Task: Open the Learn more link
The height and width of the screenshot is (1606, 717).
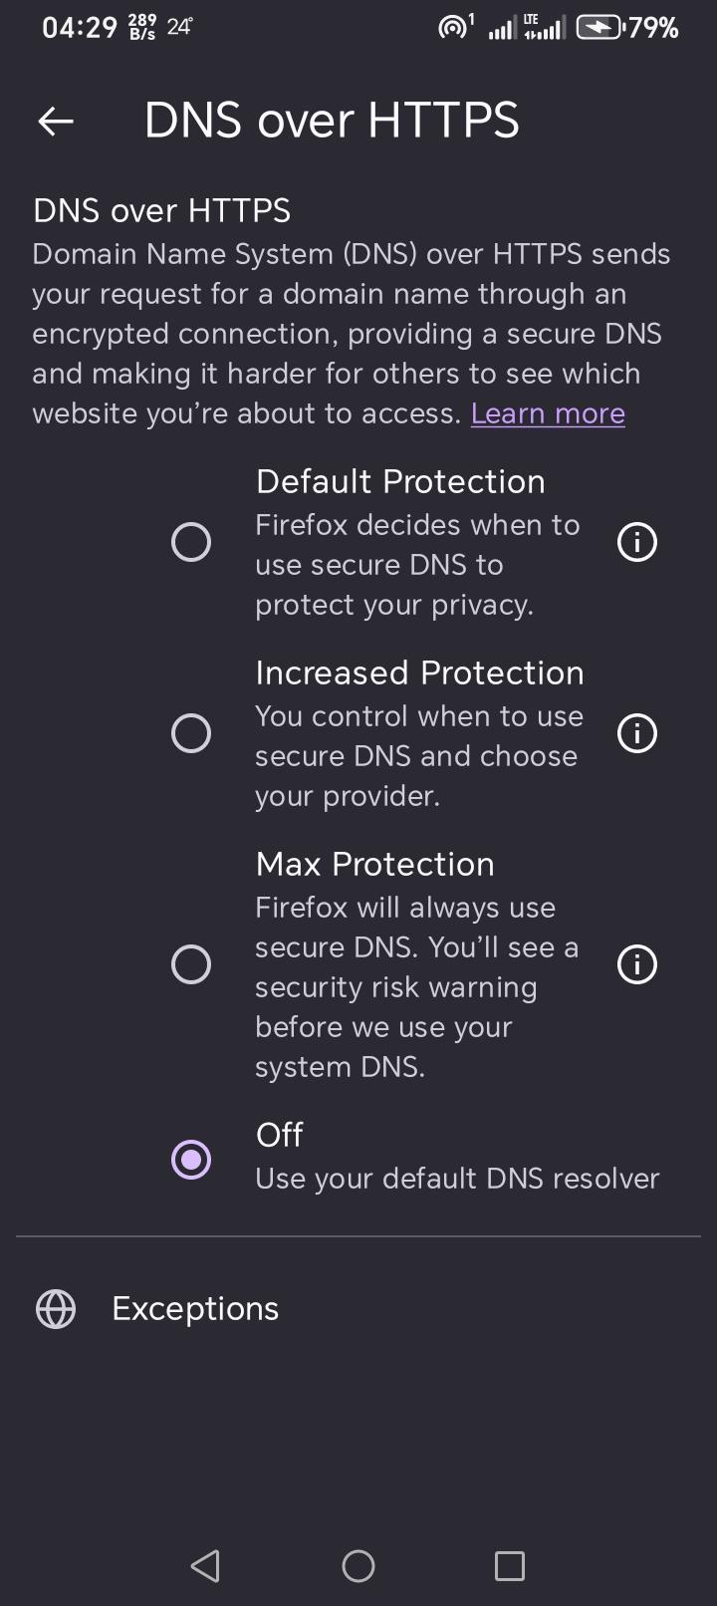Action: 548,413
